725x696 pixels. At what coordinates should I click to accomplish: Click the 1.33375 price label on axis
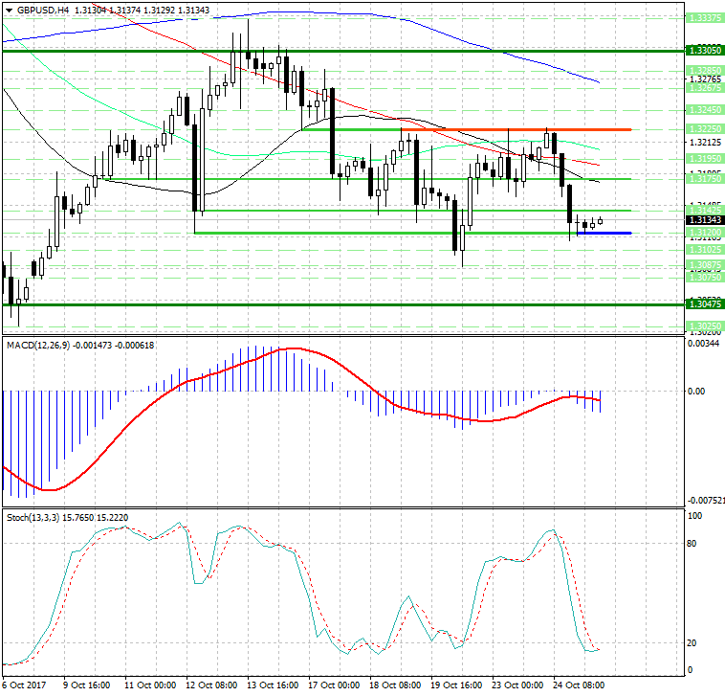[x=705, y=17]
